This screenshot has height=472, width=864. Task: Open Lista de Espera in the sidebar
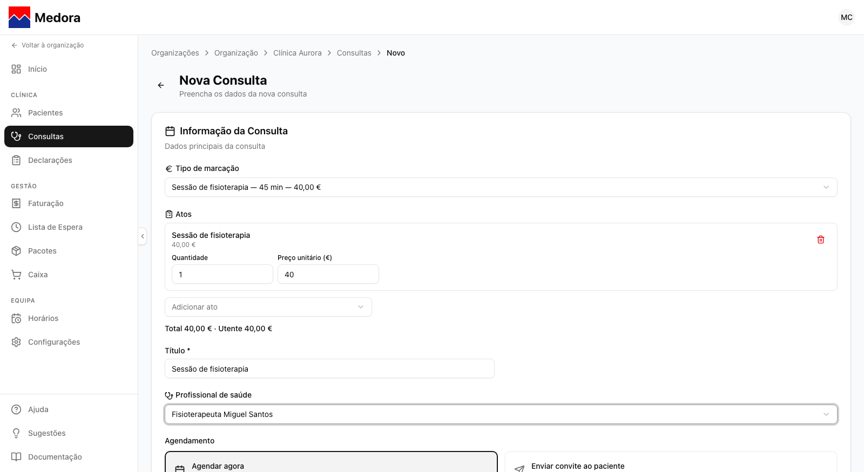[69, 227]
